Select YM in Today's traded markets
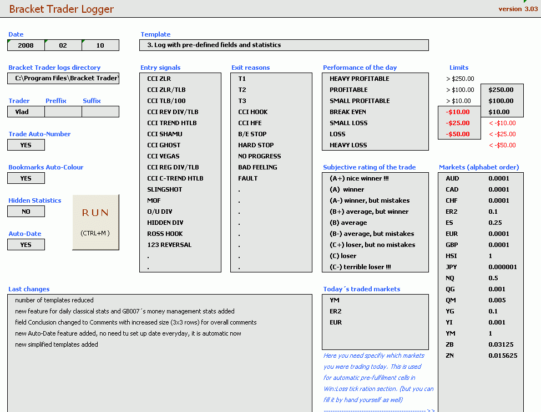541x412 pixels. 376,300
